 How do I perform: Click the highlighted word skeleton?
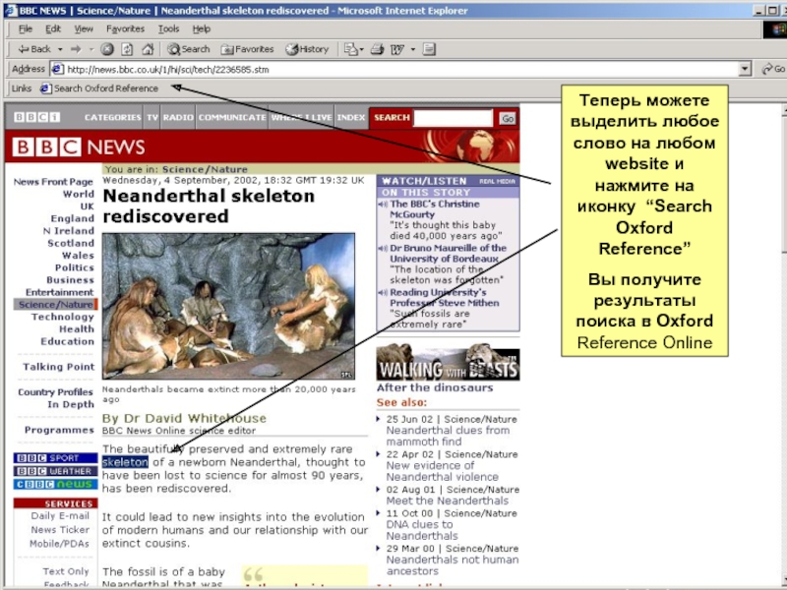tap(125, 462)
